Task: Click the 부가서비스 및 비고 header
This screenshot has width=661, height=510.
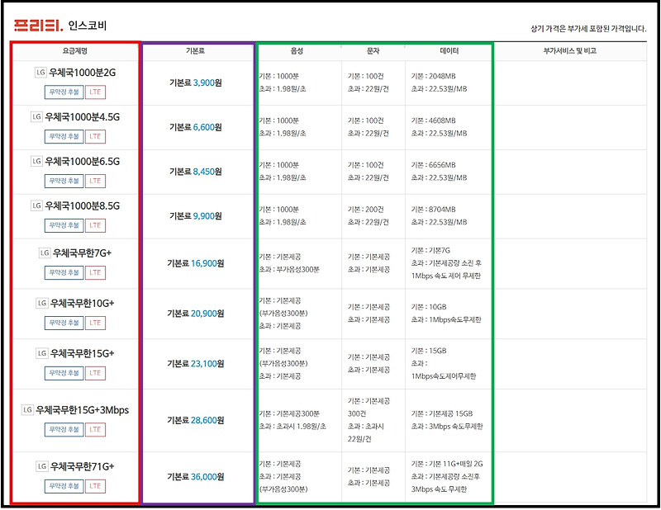Action: (570, 51)
